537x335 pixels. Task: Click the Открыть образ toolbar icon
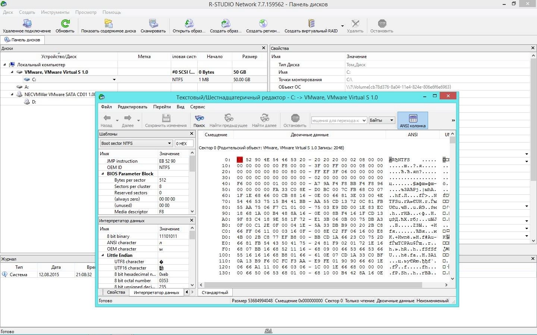pos(189,23)
